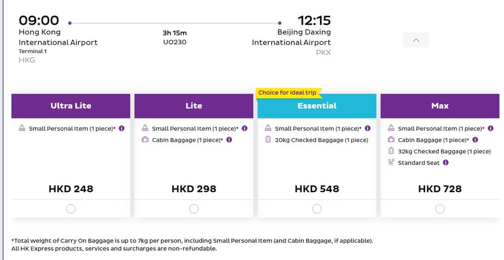Click the Essential fare header

pyautogui.click(x=317, y=106)
